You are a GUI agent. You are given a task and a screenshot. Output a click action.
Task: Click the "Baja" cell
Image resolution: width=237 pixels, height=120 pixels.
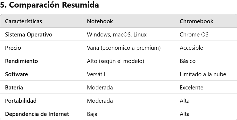tap(92, 114)
